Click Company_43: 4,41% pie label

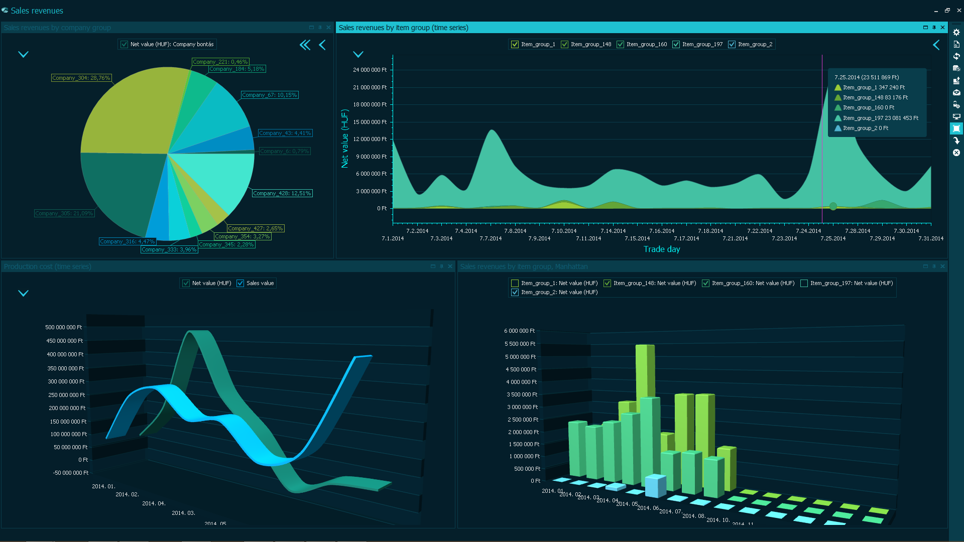coord(285,133)
